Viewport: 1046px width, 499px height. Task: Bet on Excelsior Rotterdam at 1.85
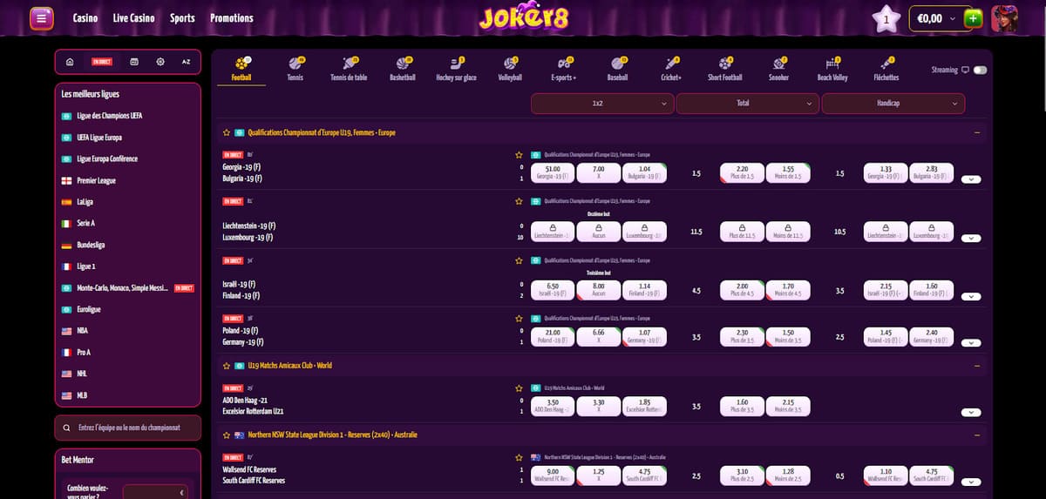pos(645,406)
